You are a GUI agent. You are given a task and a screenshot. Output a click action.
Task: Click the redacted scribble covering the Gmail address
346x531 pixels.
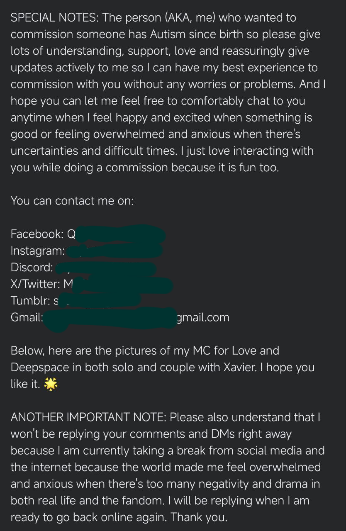110,319
